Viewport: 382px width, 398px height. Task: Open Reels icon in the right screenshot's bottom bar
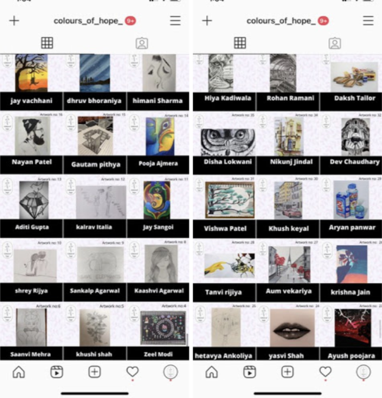250,372
